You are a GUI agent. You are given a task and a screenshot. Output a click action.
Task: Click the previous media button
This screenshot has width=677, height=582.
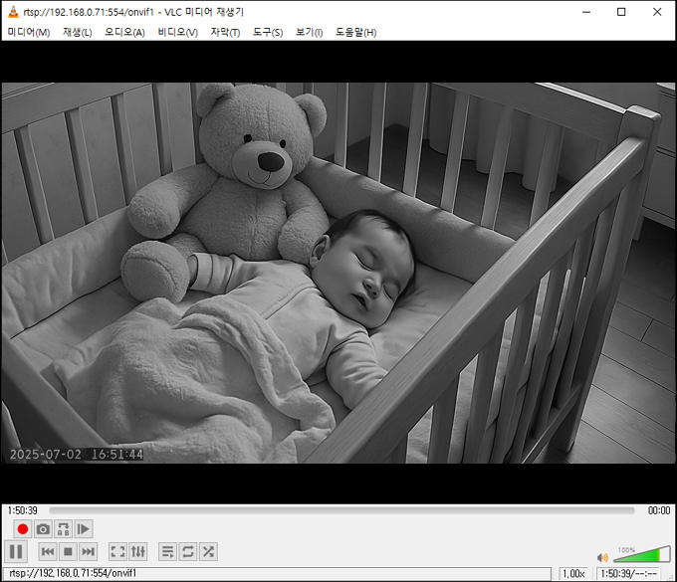(x=47, y=551)
